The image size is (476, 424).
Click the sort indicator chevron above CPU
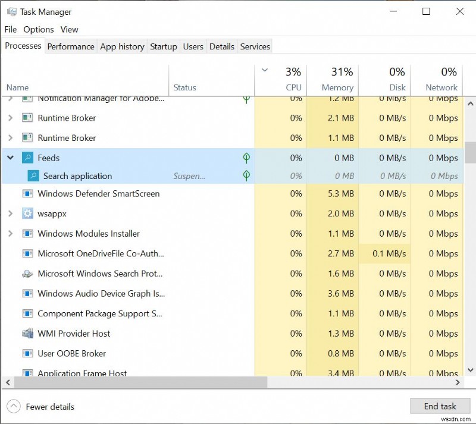pyautogui.click(x=265, y=70)
